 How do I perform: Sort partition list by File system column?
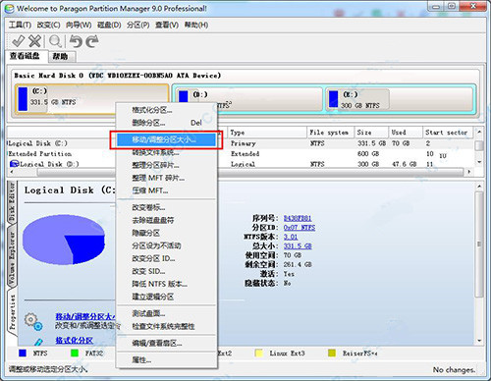(x=331, y=133)
